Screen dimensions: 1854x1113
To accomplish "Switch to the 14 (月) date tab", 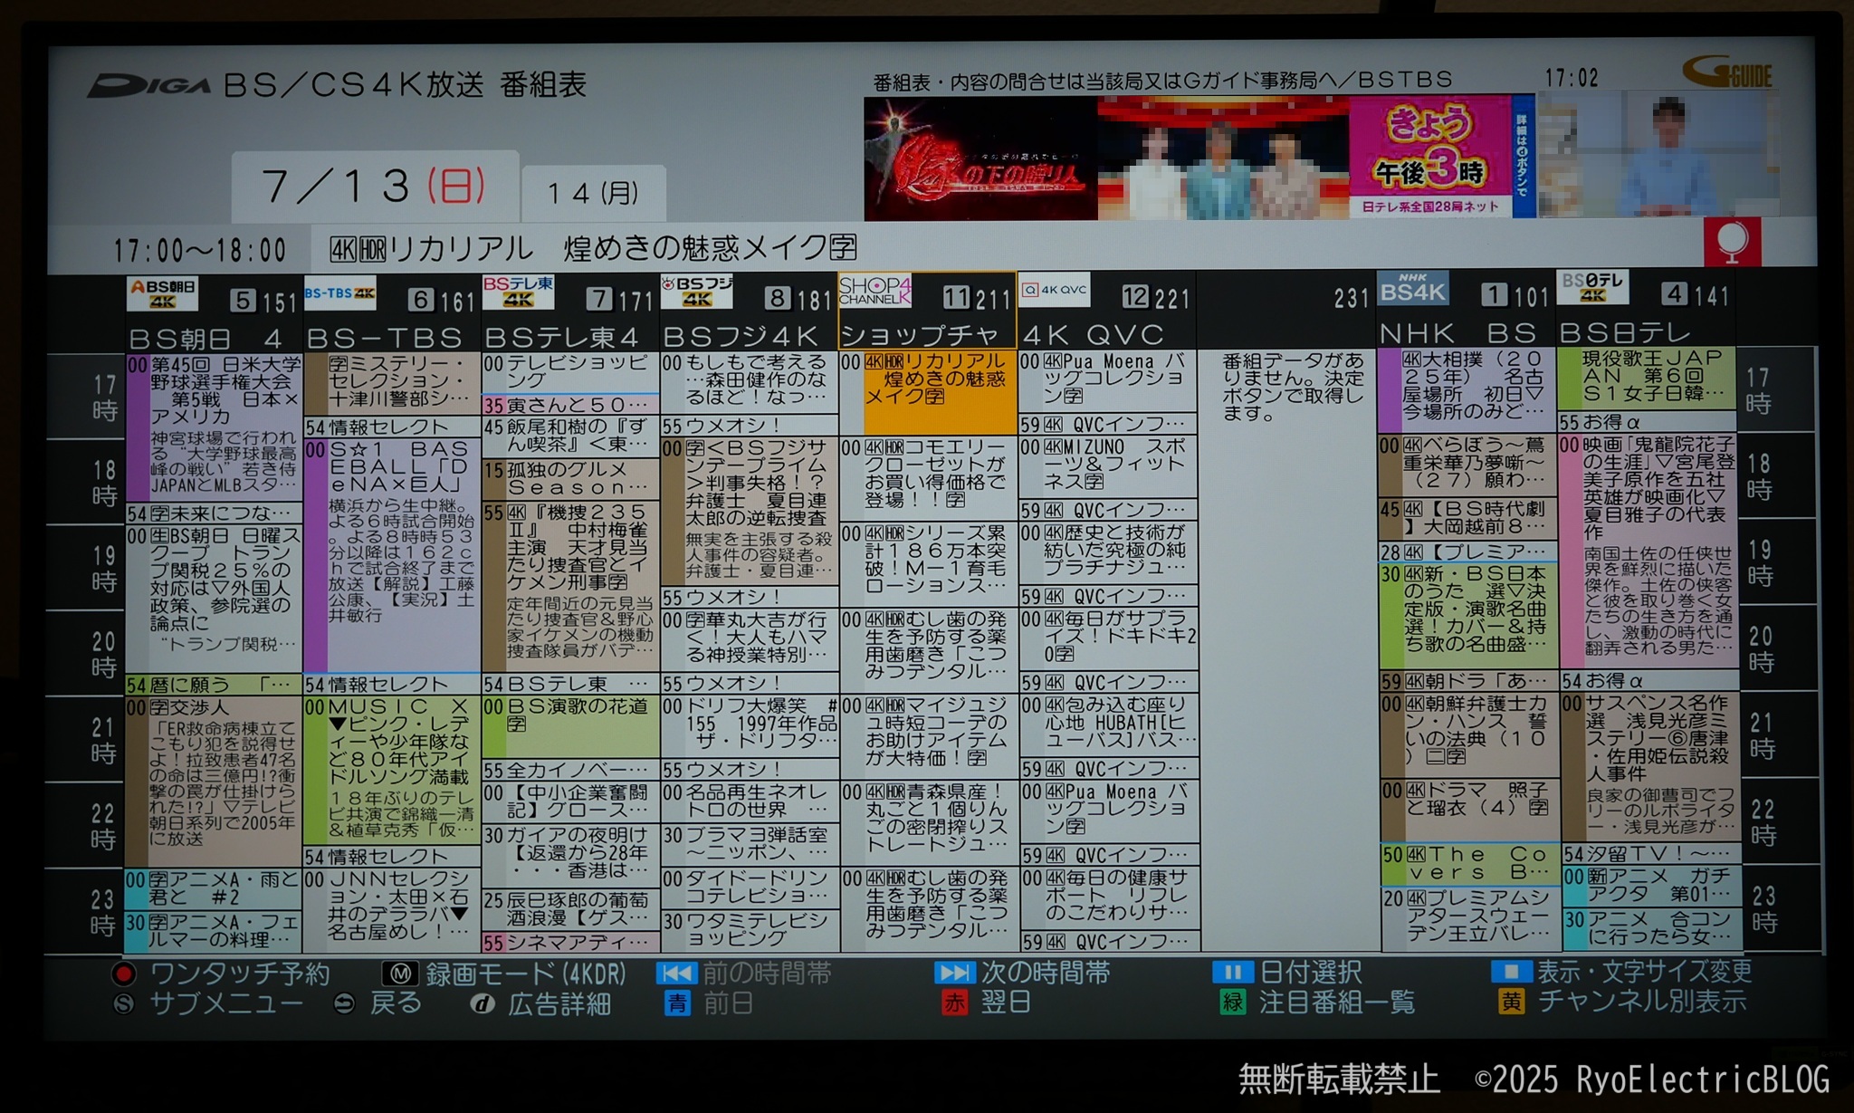I will (x=594, y=193).
